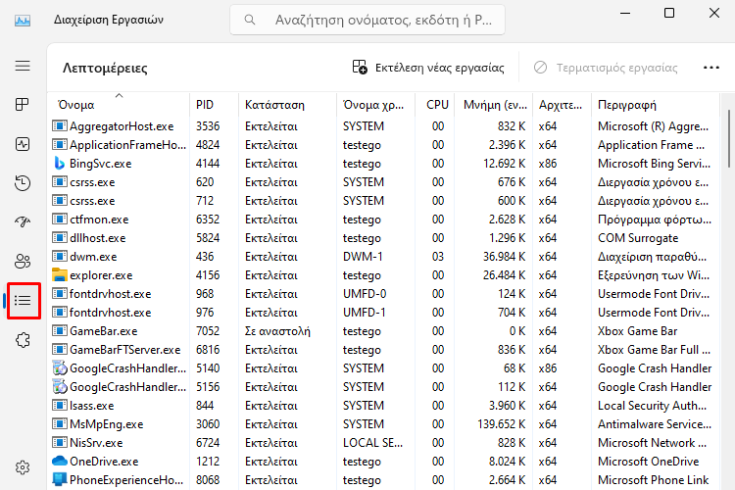Select fontdrvhost.exe with PID 976
This screenshot has width=735, height=490.
[x=110, y=313]
